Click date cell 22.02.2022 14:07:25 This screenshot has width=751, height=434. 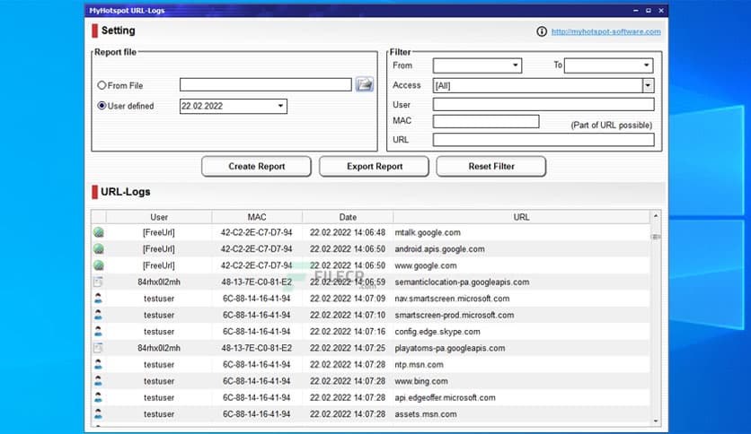[x=348, y=348]
